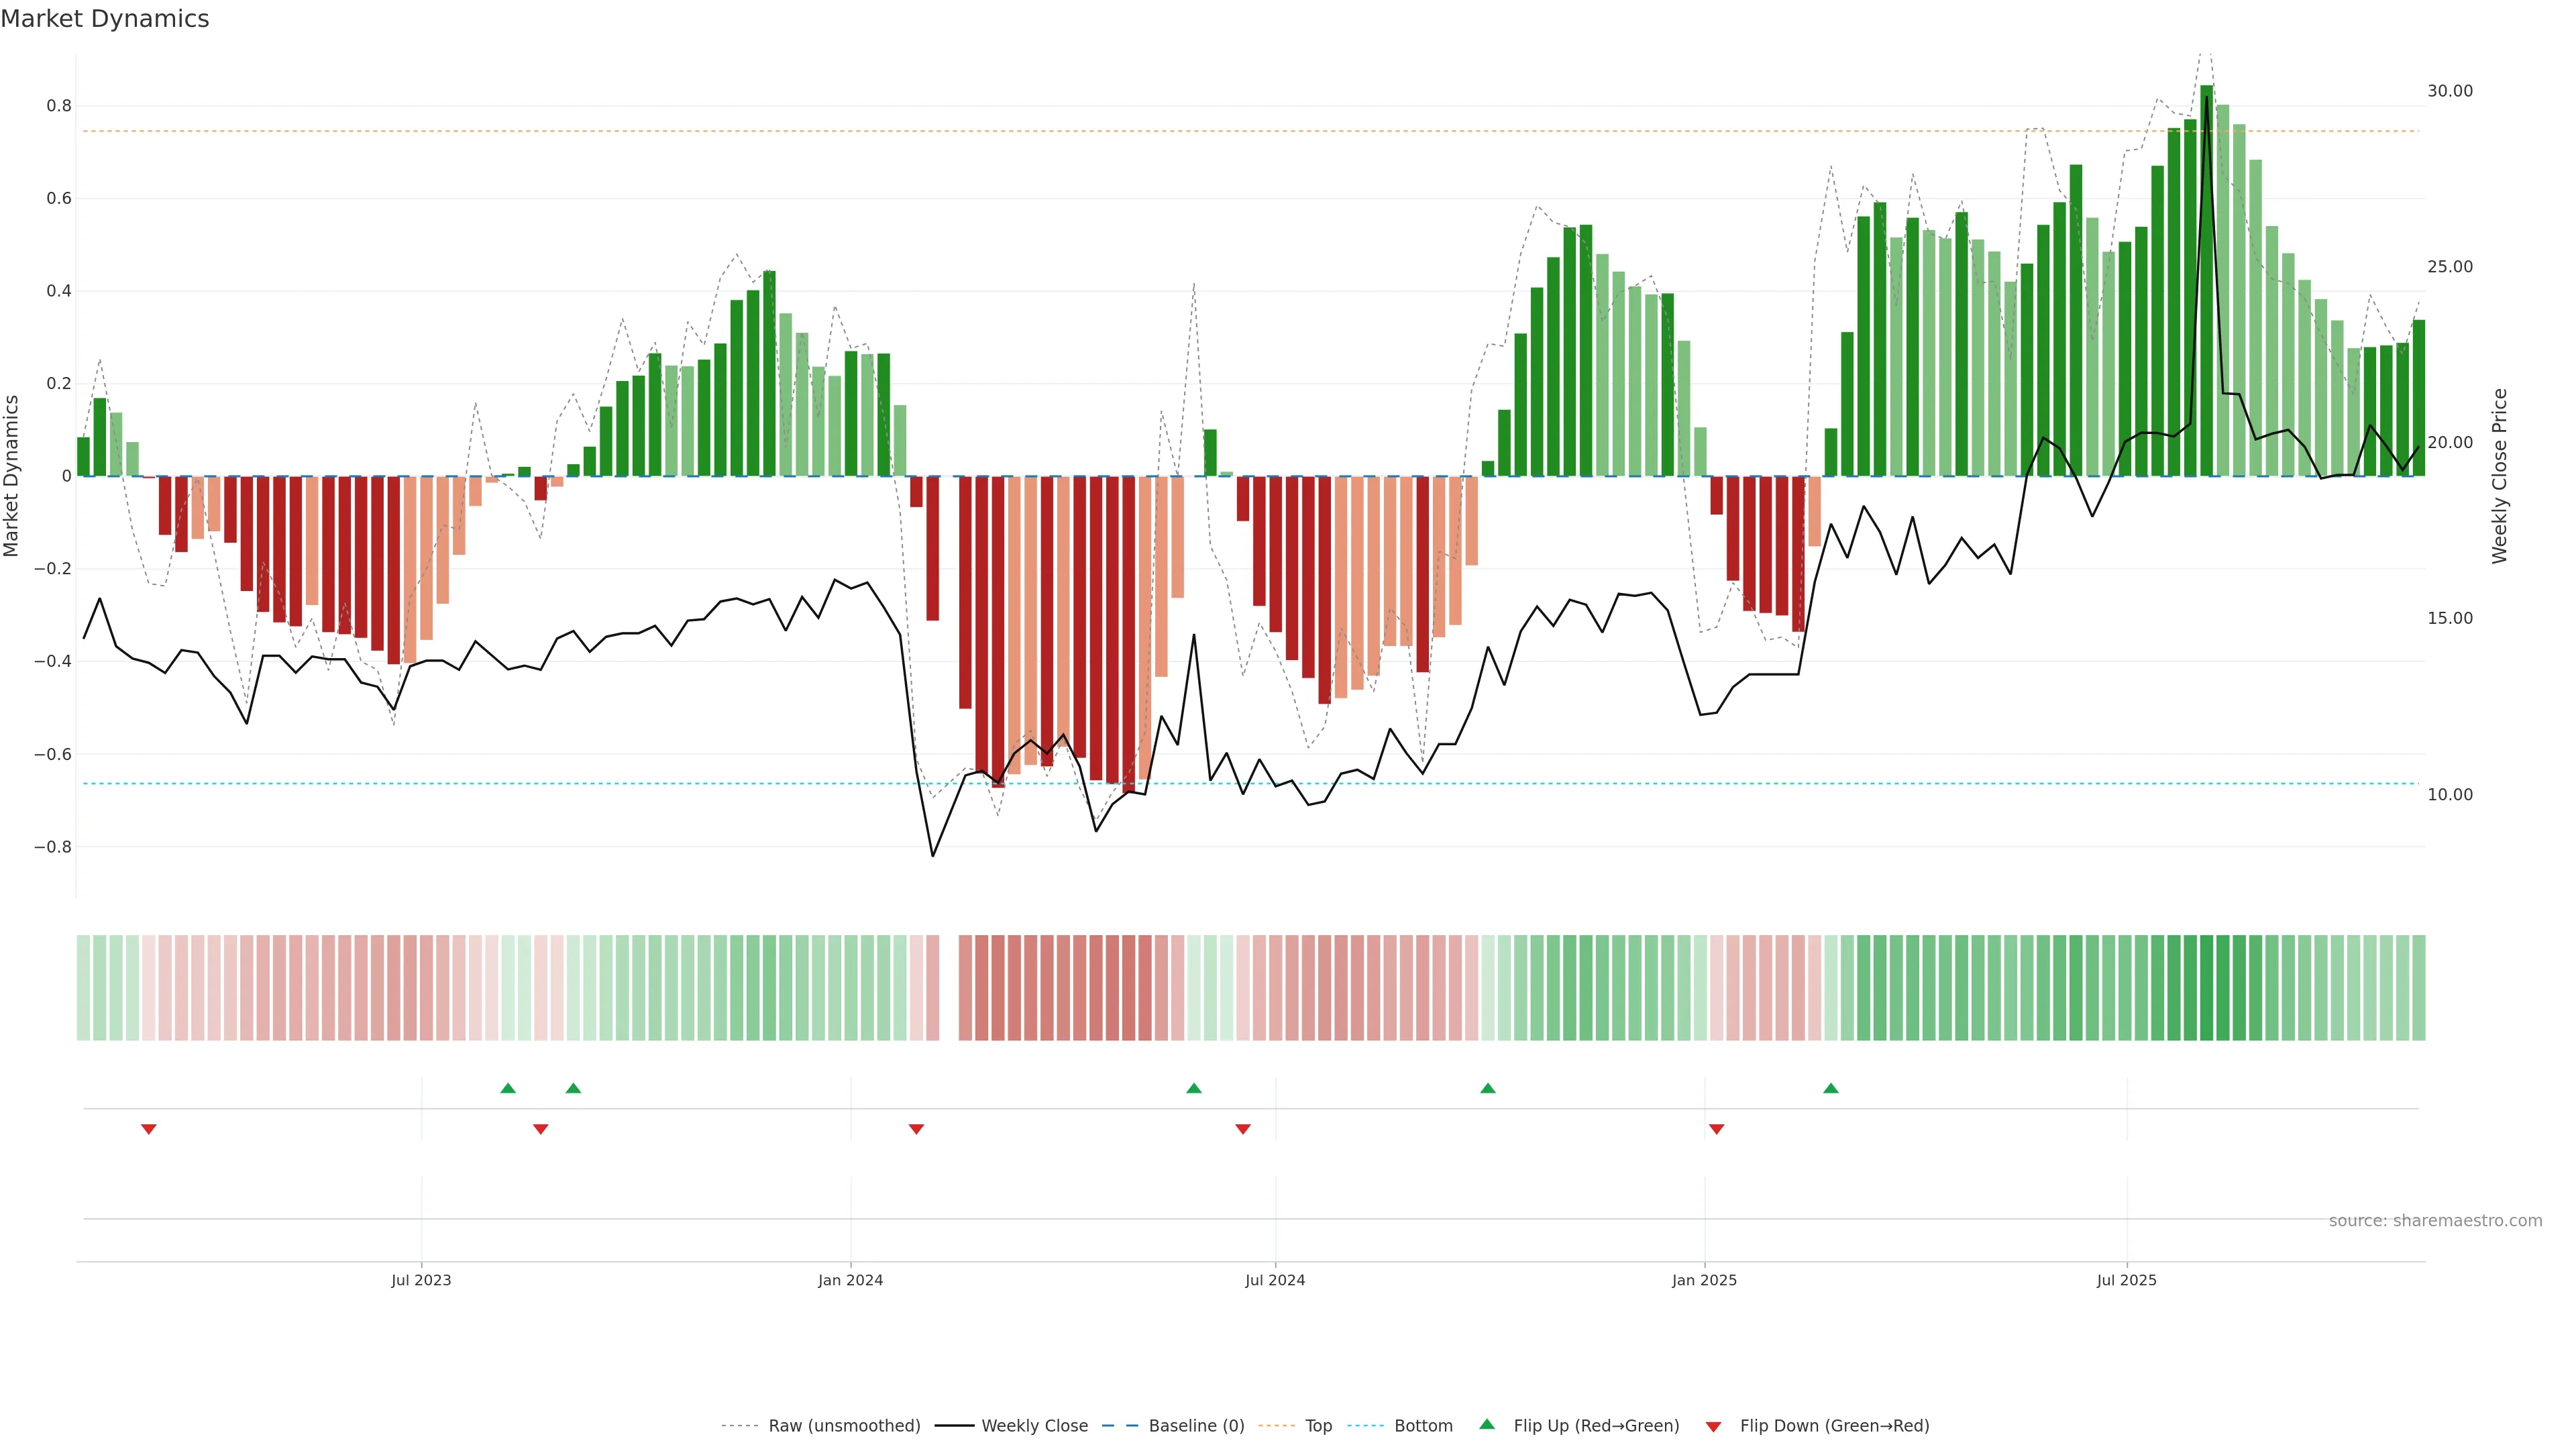Click the Weekly Close Price axis title
This screenshot has height=1449, width=2576.
click(2499, 476)
